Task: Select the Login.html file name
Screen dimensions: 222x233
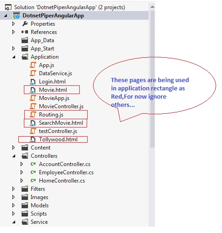Action: 52,82
